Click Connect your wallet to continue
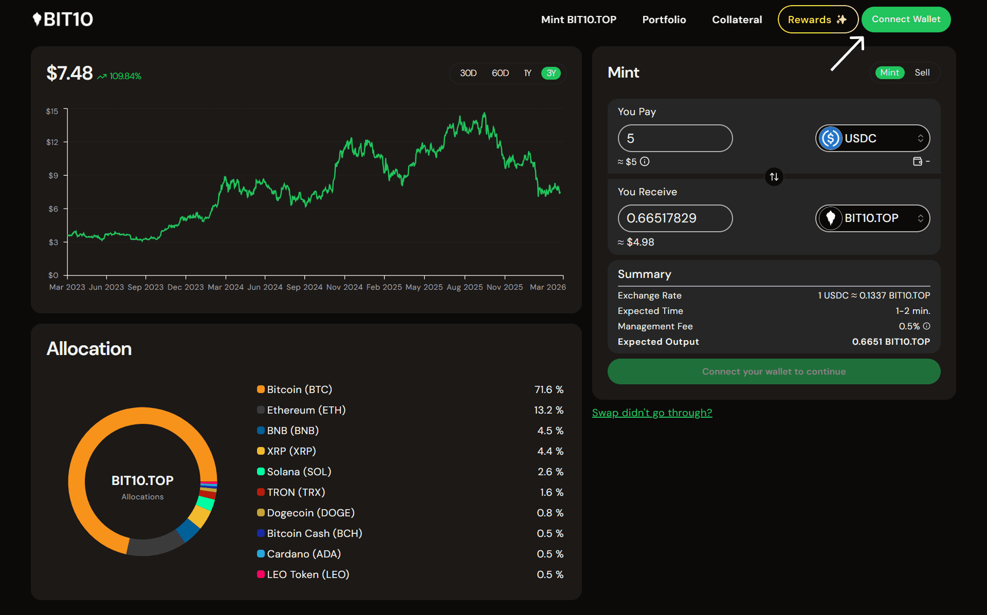Viewport: 987px width, 615px height. [774, 371]
